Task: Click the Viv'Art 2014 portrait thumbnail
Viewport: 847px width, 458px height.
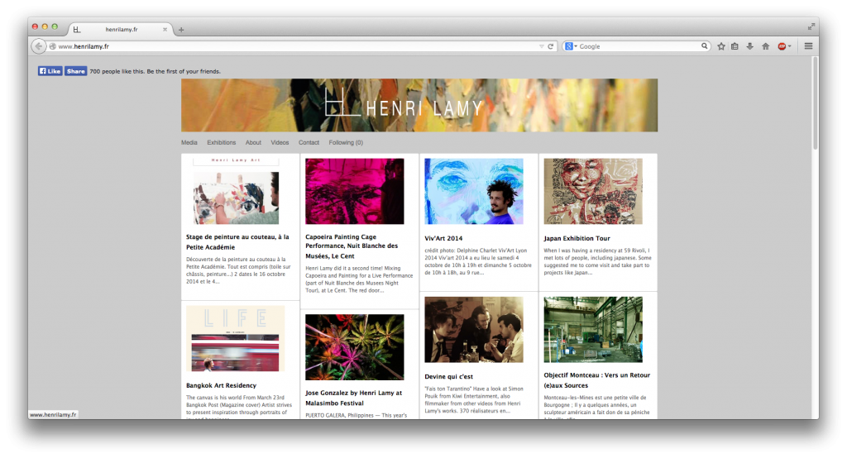Action: point(473,191)
